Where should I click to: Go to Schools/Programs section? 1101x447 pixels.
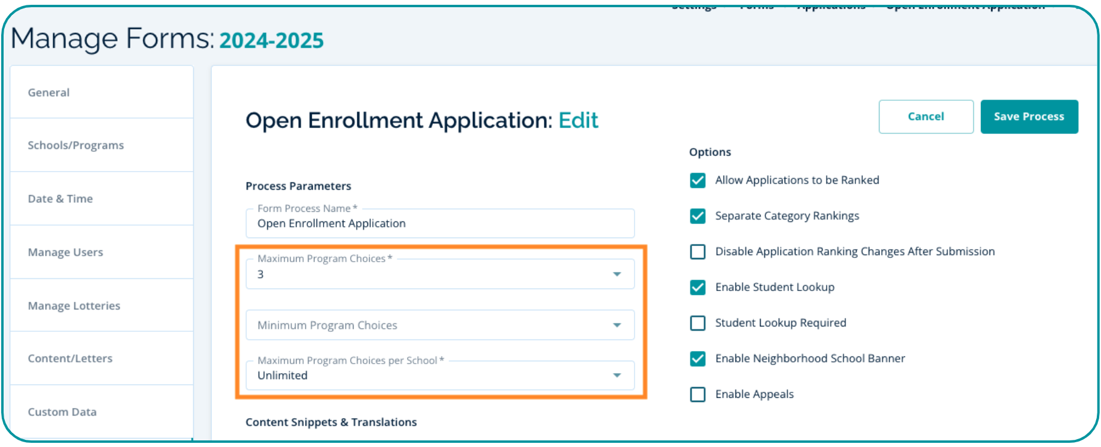click(76, 145)
